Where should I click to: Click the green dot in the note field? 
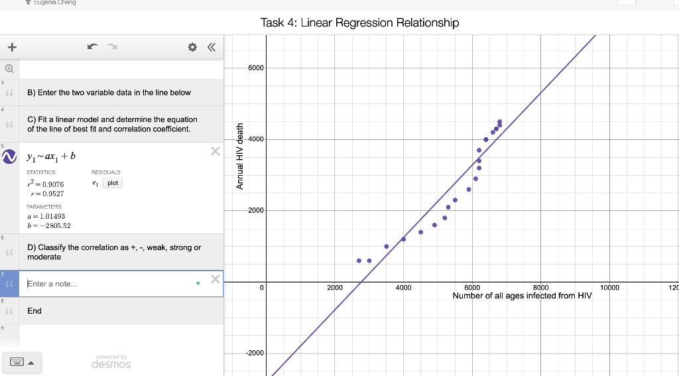(198, 283)
